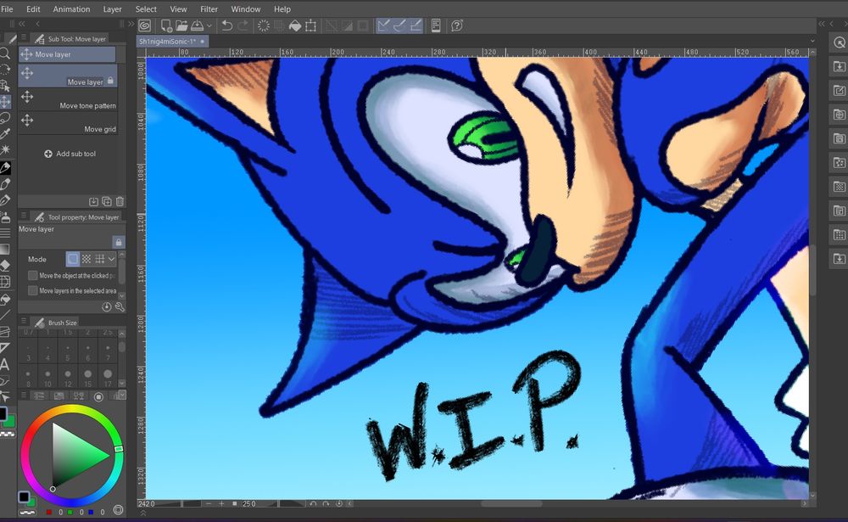Open Clip Studio support help icon
The height and width of the screenshot is (522, 848).
pyautogui.click(x=457, y=25)
